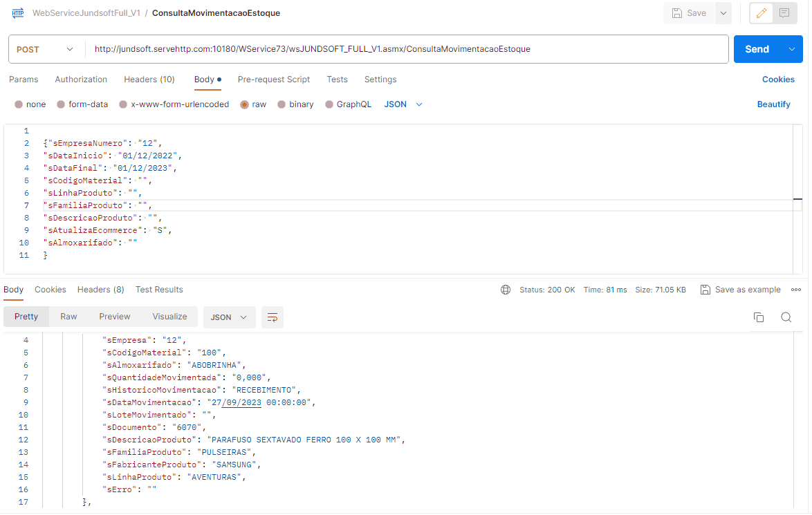
Task: Open the POST method dropdown
Action: click(x=46, y=49)
